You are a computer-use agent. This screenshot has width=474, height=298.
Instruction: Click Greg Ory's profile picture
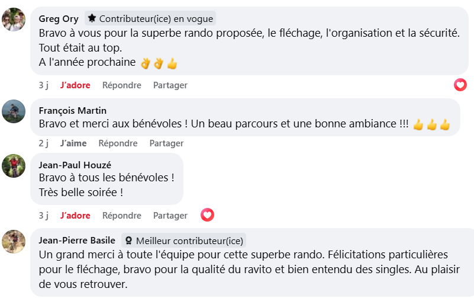coord(14,20)
